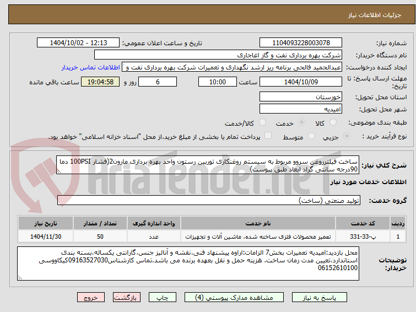Click the جزئیات اطلاعات نیاز page title
Image resolution: width=416 pixels, height=312 pixels.
(375, 15)
